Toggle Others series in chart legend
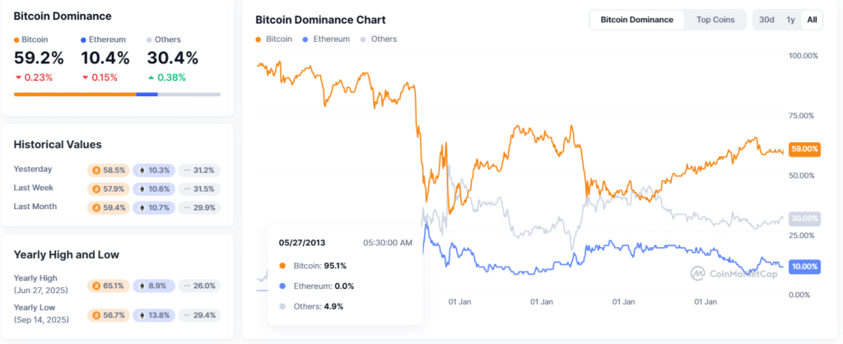This screenshot has height=344, width=843. pyautogui.click(x=378, y=40)
